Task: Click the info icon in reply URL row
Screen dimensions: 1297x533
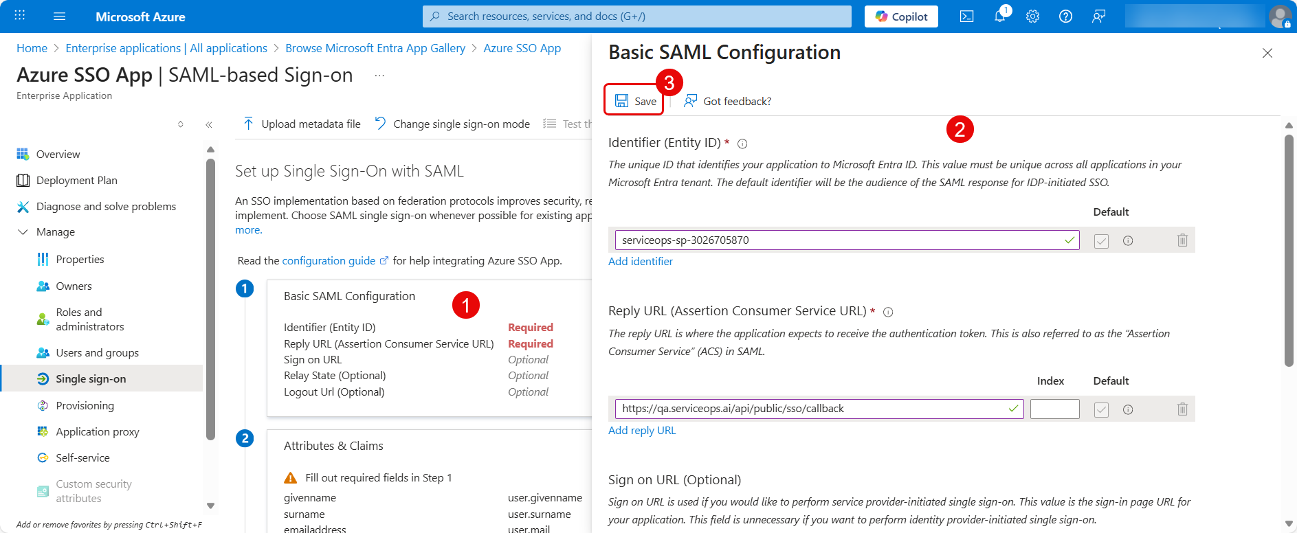Action: (1128, 410)
